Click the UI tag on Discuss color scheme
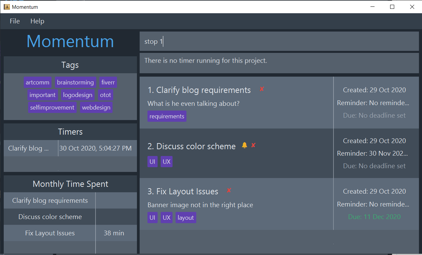The image size is (422, 255). tap(152, 162)
